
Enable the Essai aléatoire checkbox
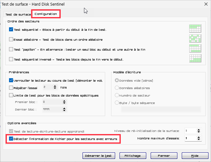tap(11, 40)
